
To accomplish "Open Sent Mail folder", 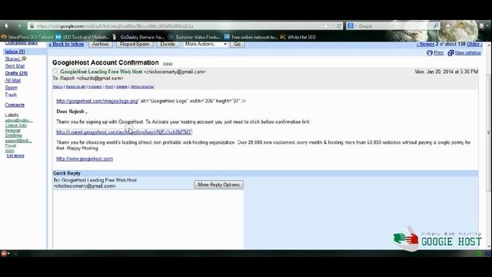I will click(15, 66).
